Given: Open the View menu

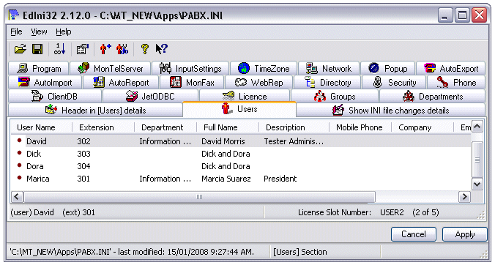Looking at the screenshot, I should 39,32.
